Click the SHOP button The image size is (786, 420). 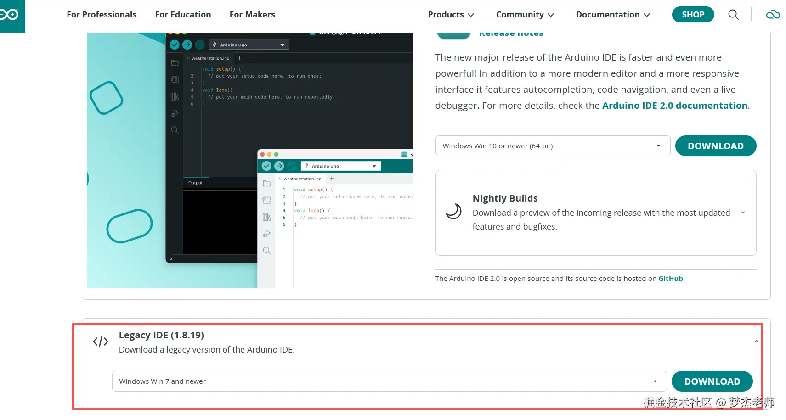[693, 15]
